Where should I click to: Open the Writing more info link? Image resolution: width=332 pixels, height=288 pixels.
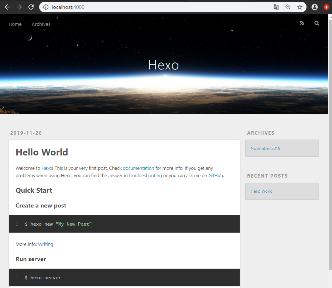tap(45, 244)
